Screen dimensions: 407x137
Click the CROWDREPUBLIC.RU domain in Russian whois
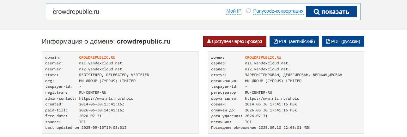coord(263,57)
